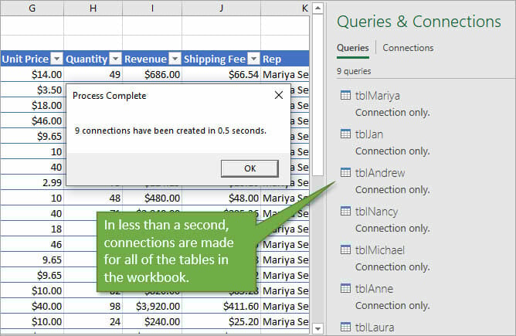The height and width of the screenshot is (336, 516).
Task: Click the tblMariya query table icon
Action: coord(346,96)
